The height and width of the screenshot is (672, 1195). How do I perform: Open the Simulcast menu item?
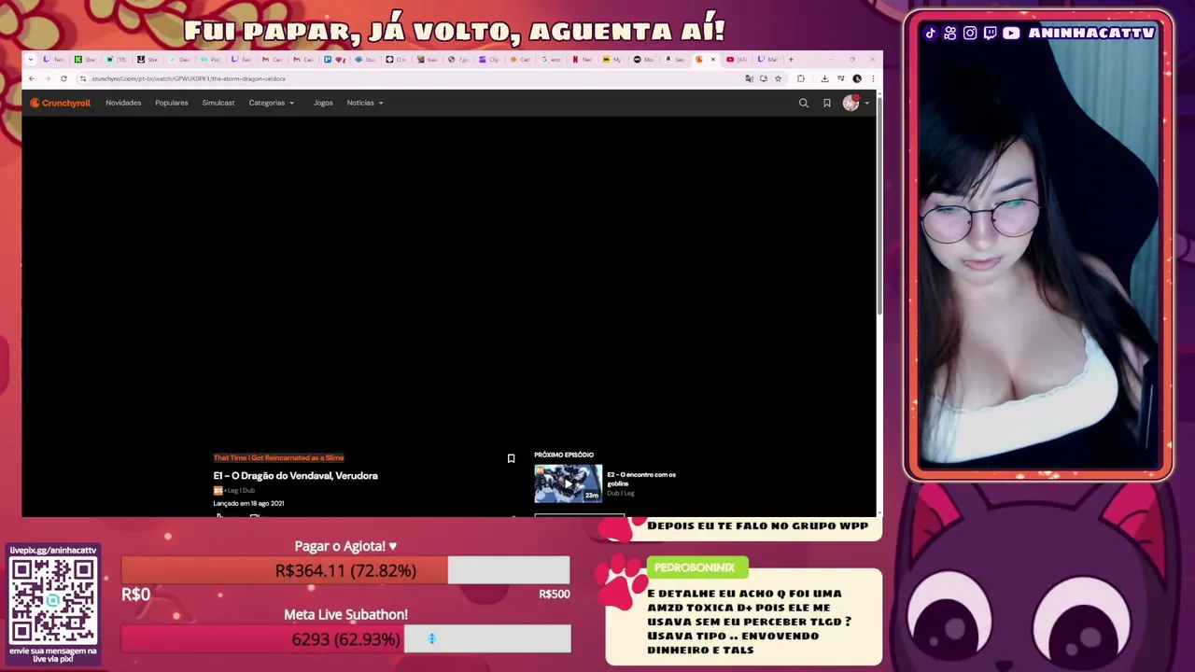point(218,103)
